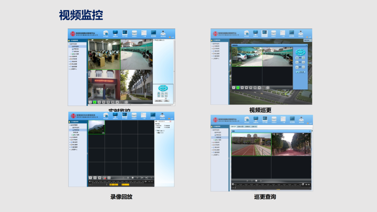Click highlighted map screen icon in 视频巡更 toolbar
Viewport: 377px width, 212px height.
tap(265, 33)
